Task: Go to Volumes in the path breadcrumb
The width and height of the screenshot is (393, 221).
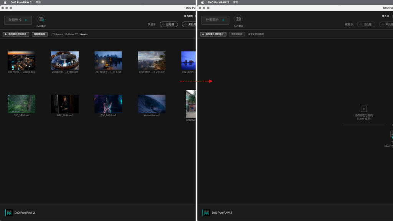Action: tap(58, 34)
